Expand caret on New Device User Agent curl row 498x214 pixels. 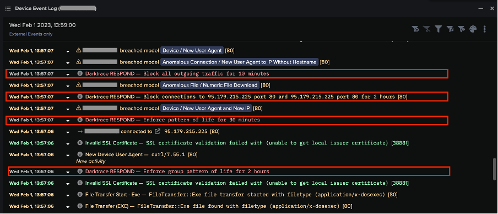[68, 155]
